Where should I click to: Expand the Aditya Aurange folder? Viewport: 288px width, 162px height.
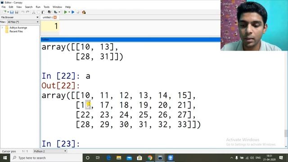tap(2, 27)
